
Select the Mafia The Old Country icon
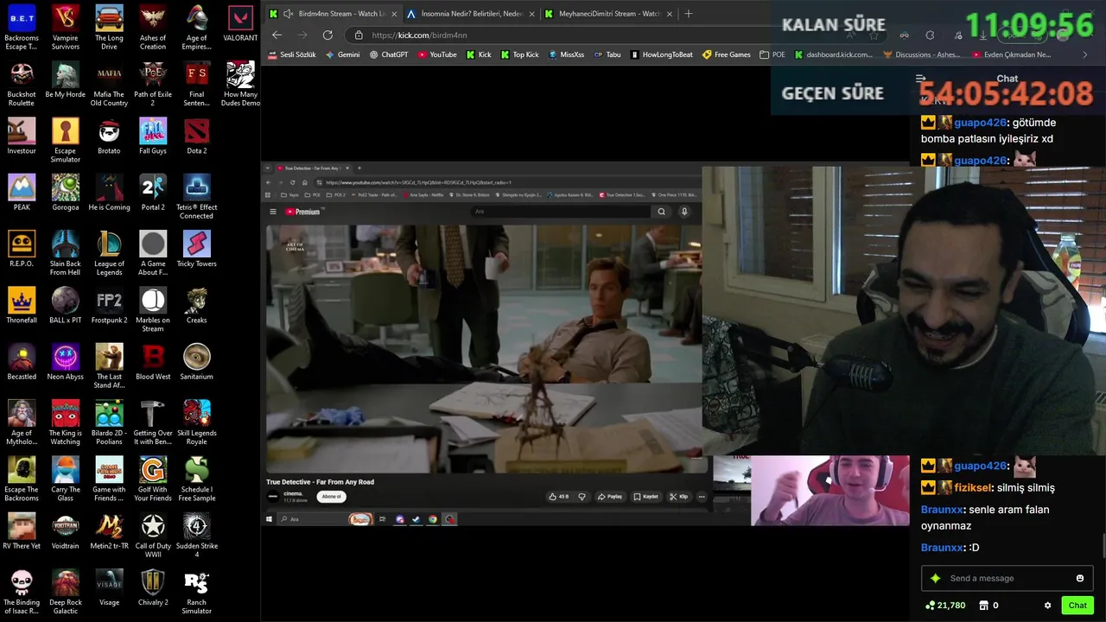[109, 84]
